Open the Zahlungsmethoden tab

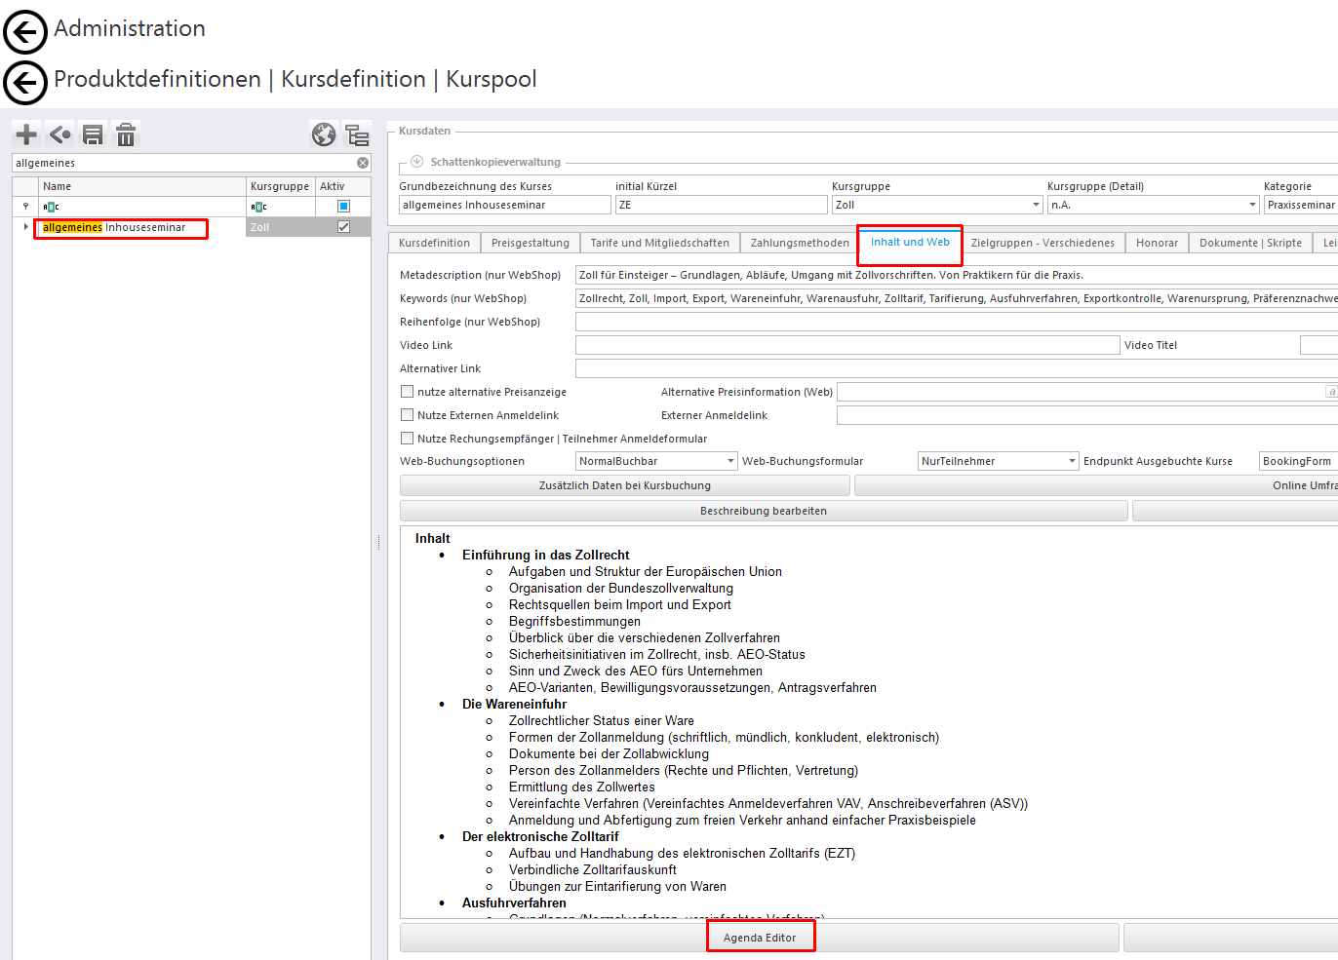tap(799, 243)
